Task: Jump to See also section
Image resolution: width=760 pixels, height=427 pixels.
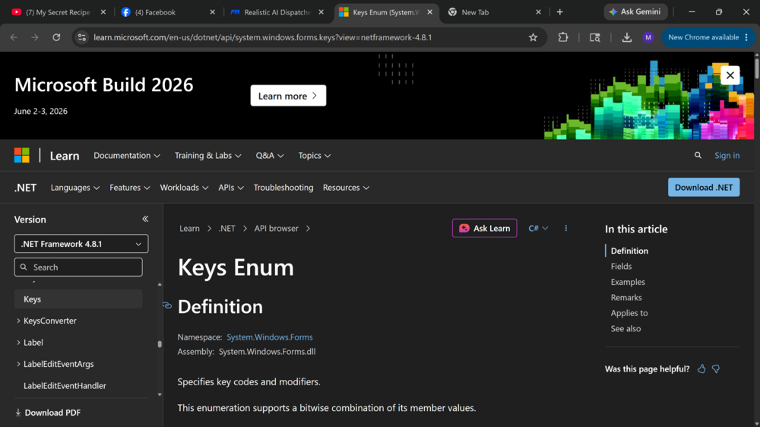Action: pos(625,328)
